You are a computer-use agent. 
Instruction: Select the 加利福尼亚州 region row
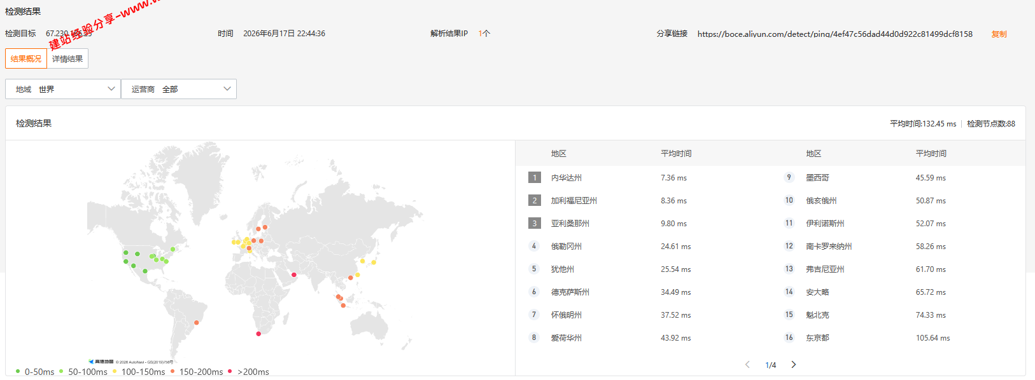coord(643,200)
